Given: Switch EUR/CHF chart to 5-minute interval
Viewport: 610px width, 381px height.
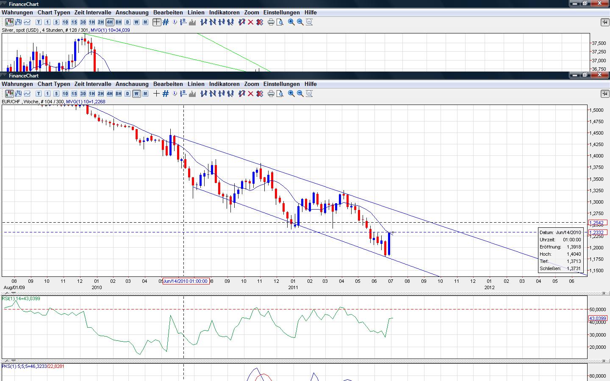Looking at the screenshot, I should pyautogui.click(x=56, y=94).
